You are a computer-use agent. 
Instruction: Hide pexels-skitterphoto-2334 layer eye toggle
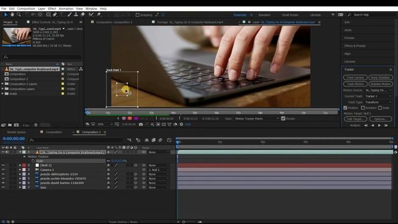tap(3, 174)
